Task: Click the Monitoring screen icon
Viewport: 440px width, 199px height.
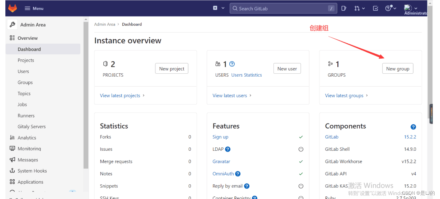Action: point(12,149)
